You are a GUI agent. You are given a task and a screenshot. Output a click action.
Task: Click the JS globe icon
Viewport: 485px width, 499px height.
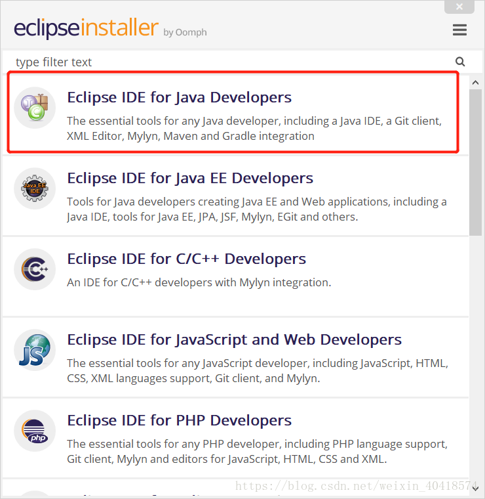pyautogui.click(x=35, y=350)
